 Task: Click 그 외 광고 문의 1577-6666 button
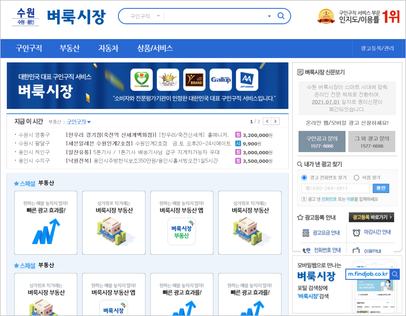[372, 142]
